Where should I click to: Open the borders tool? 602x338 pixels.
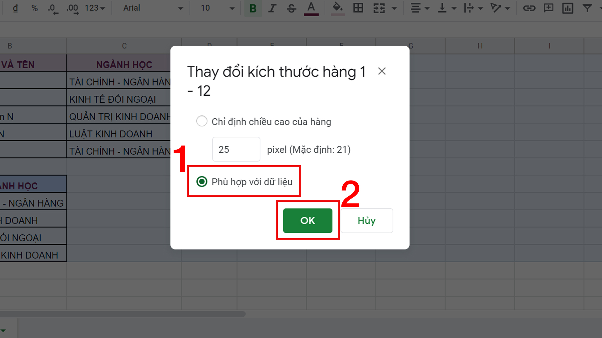358,8
